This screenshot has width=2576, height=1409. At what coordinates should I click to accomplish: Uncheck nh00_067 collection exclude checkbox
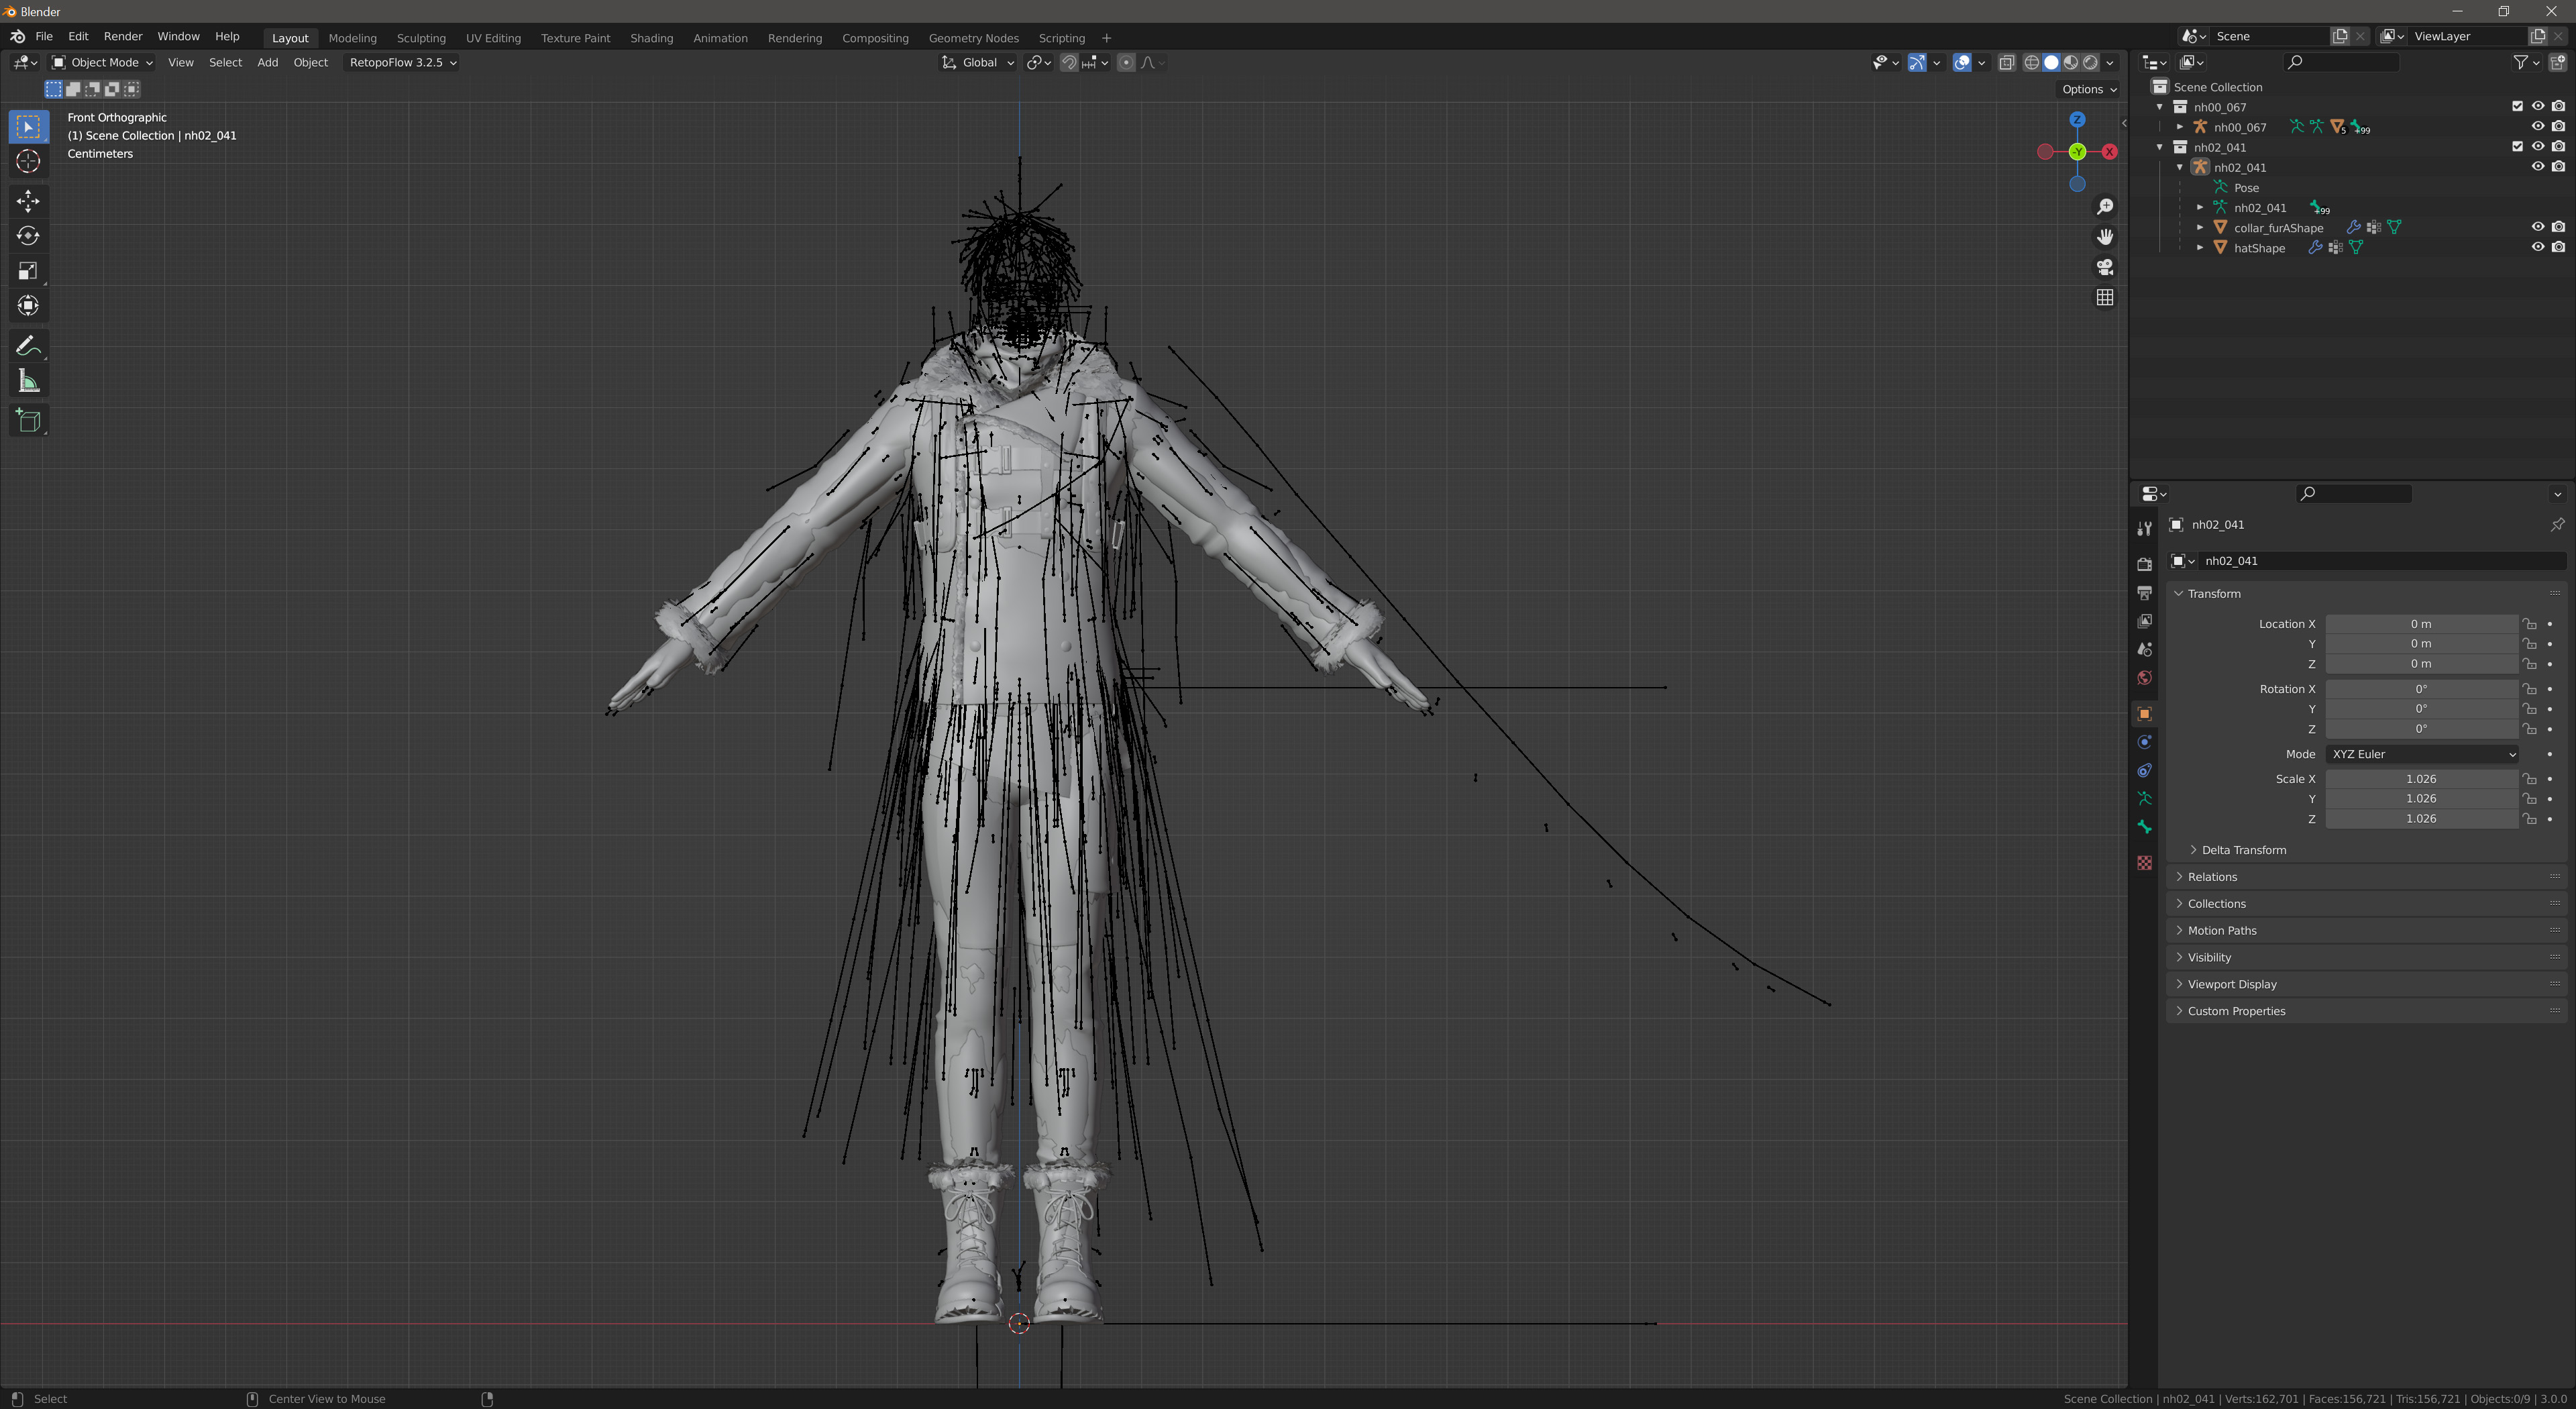2517,106
